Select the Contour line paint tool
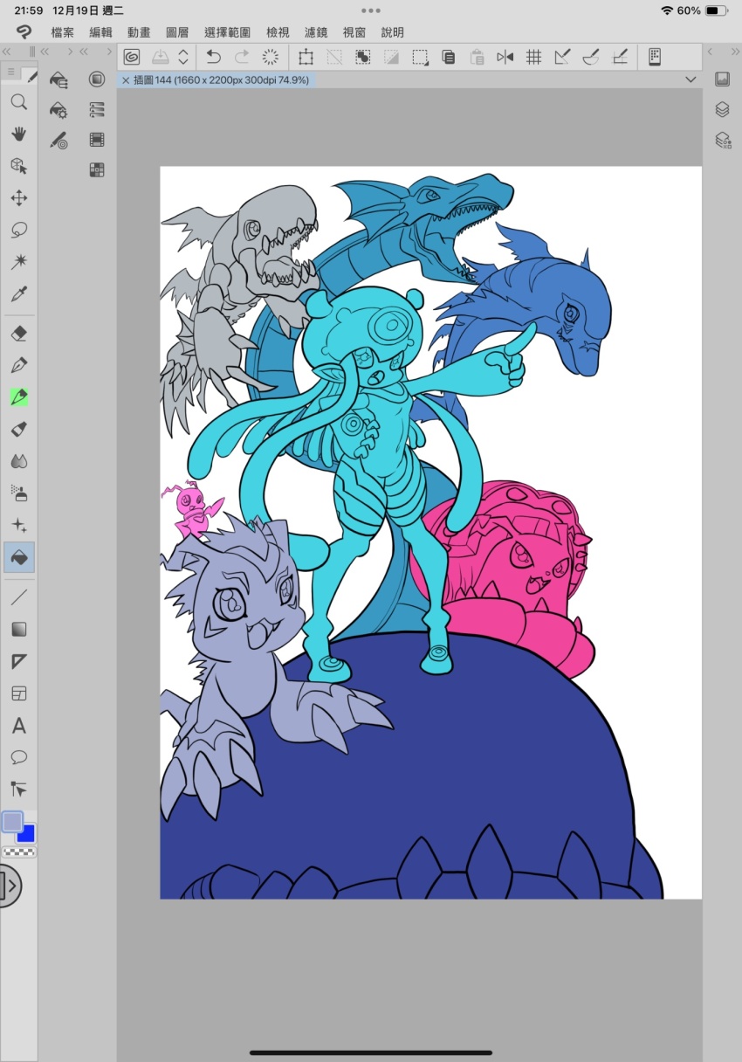 pyautogui.click(x=18, y=662)
